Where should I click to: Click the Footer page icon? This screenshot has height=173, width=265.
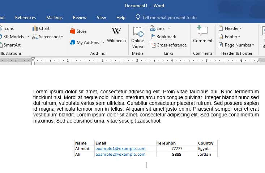click(221, 36)
